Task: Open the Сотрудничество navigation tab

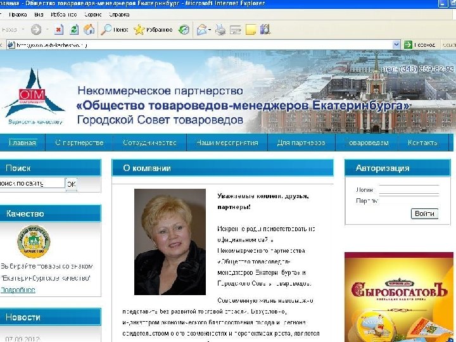Action: coord(149,142)
